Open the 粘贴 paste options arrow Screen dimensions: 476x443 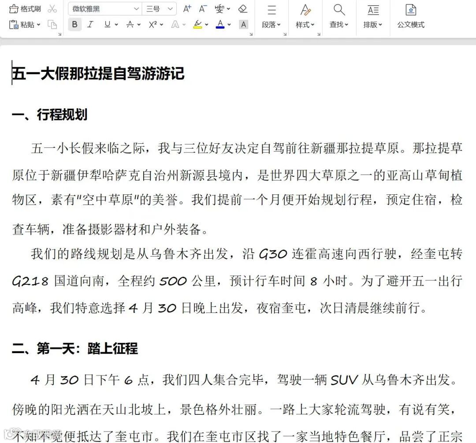pos(38,25)
